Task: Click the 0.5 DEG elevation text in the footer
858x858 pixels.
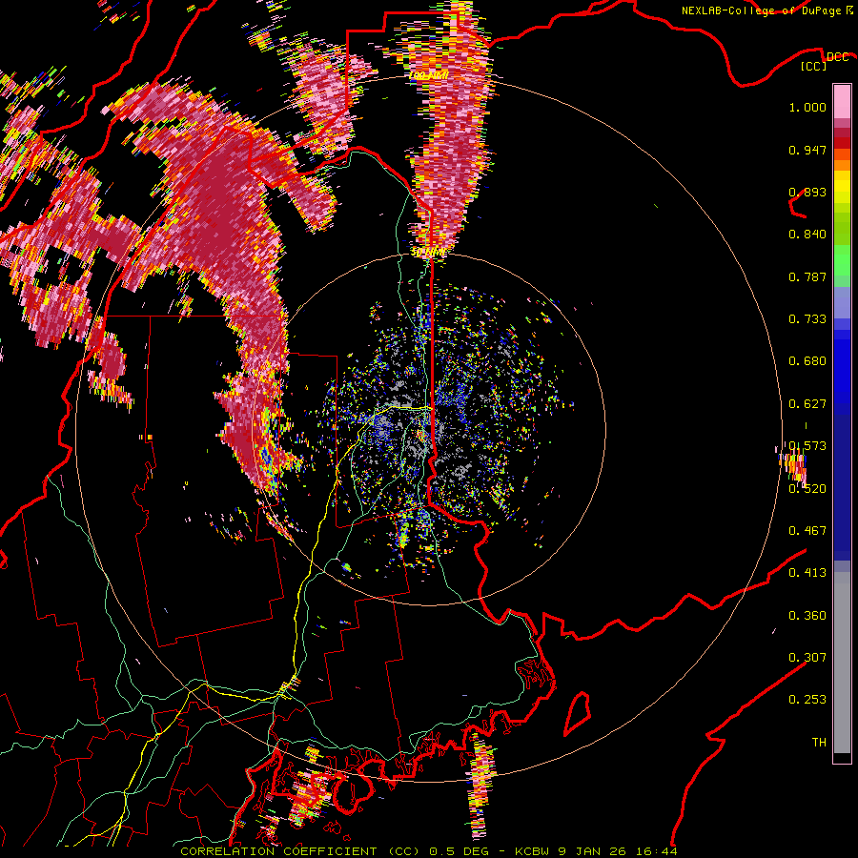Action: pyautogui.click(x=459, y=851)
